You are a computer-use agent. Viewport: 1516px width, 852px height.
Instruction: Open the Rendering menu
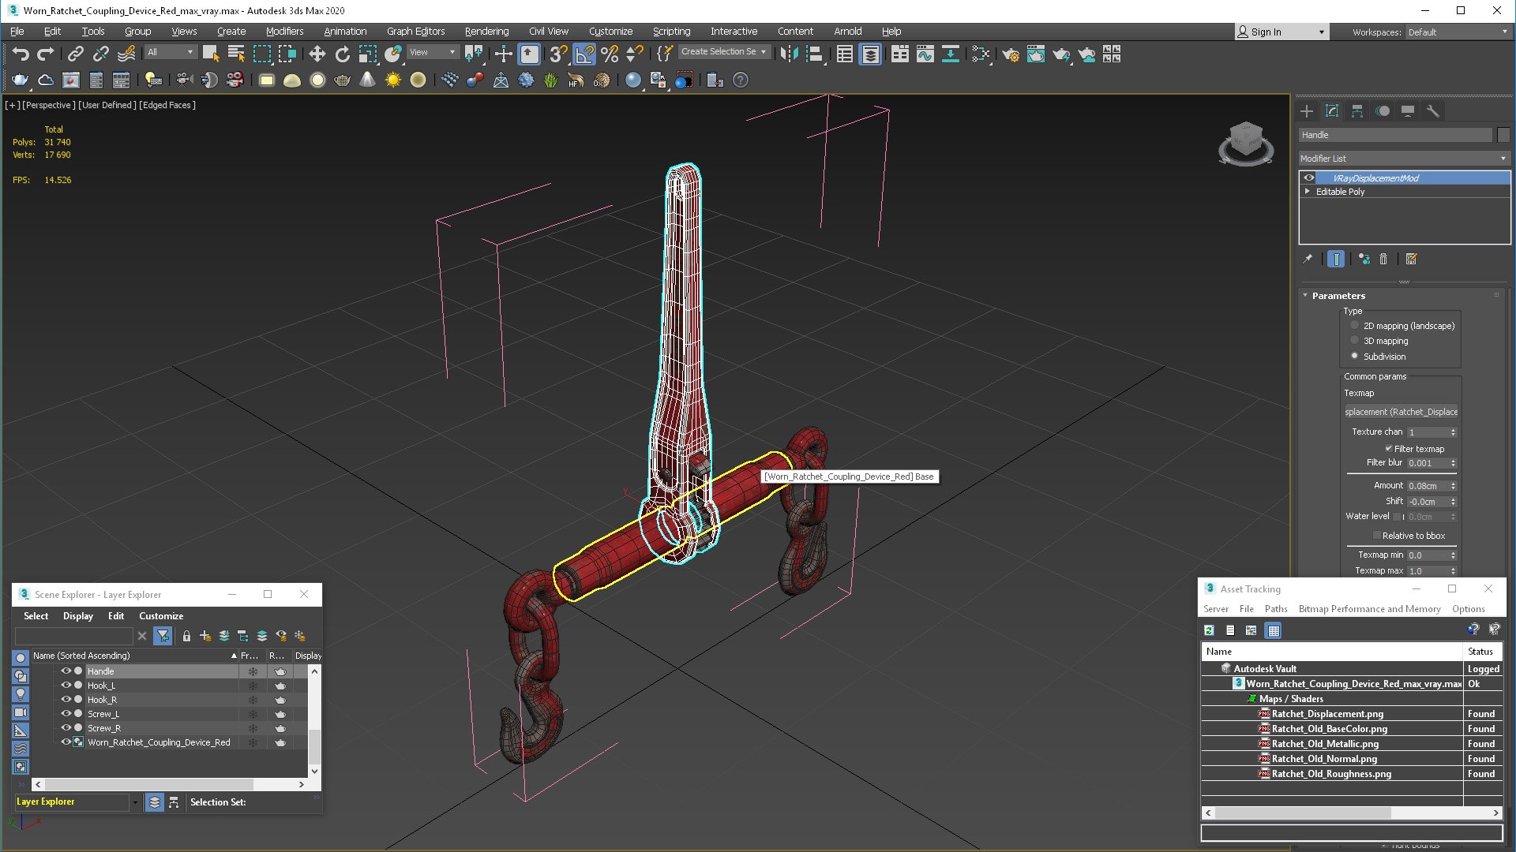coord(486,32)
